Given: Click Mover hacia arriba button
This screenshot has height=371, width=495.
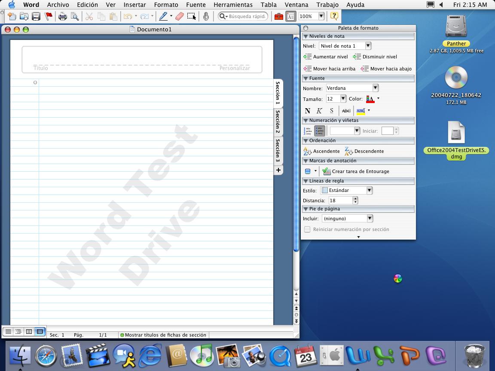Looking at the screenshot, I should pyautogui.click(x=329, y=68).
